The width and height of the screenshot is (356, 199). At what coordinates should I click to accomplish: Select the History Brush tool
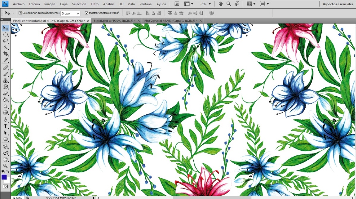pyautogui.click(x=5, y=87)
